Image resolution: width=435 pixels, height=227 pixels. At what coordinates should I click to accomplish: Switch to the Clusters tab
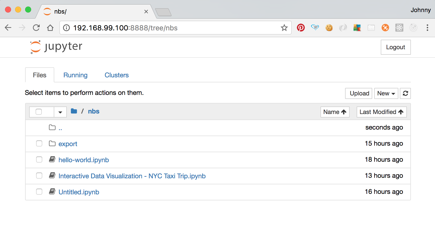(x=117, y=75)
